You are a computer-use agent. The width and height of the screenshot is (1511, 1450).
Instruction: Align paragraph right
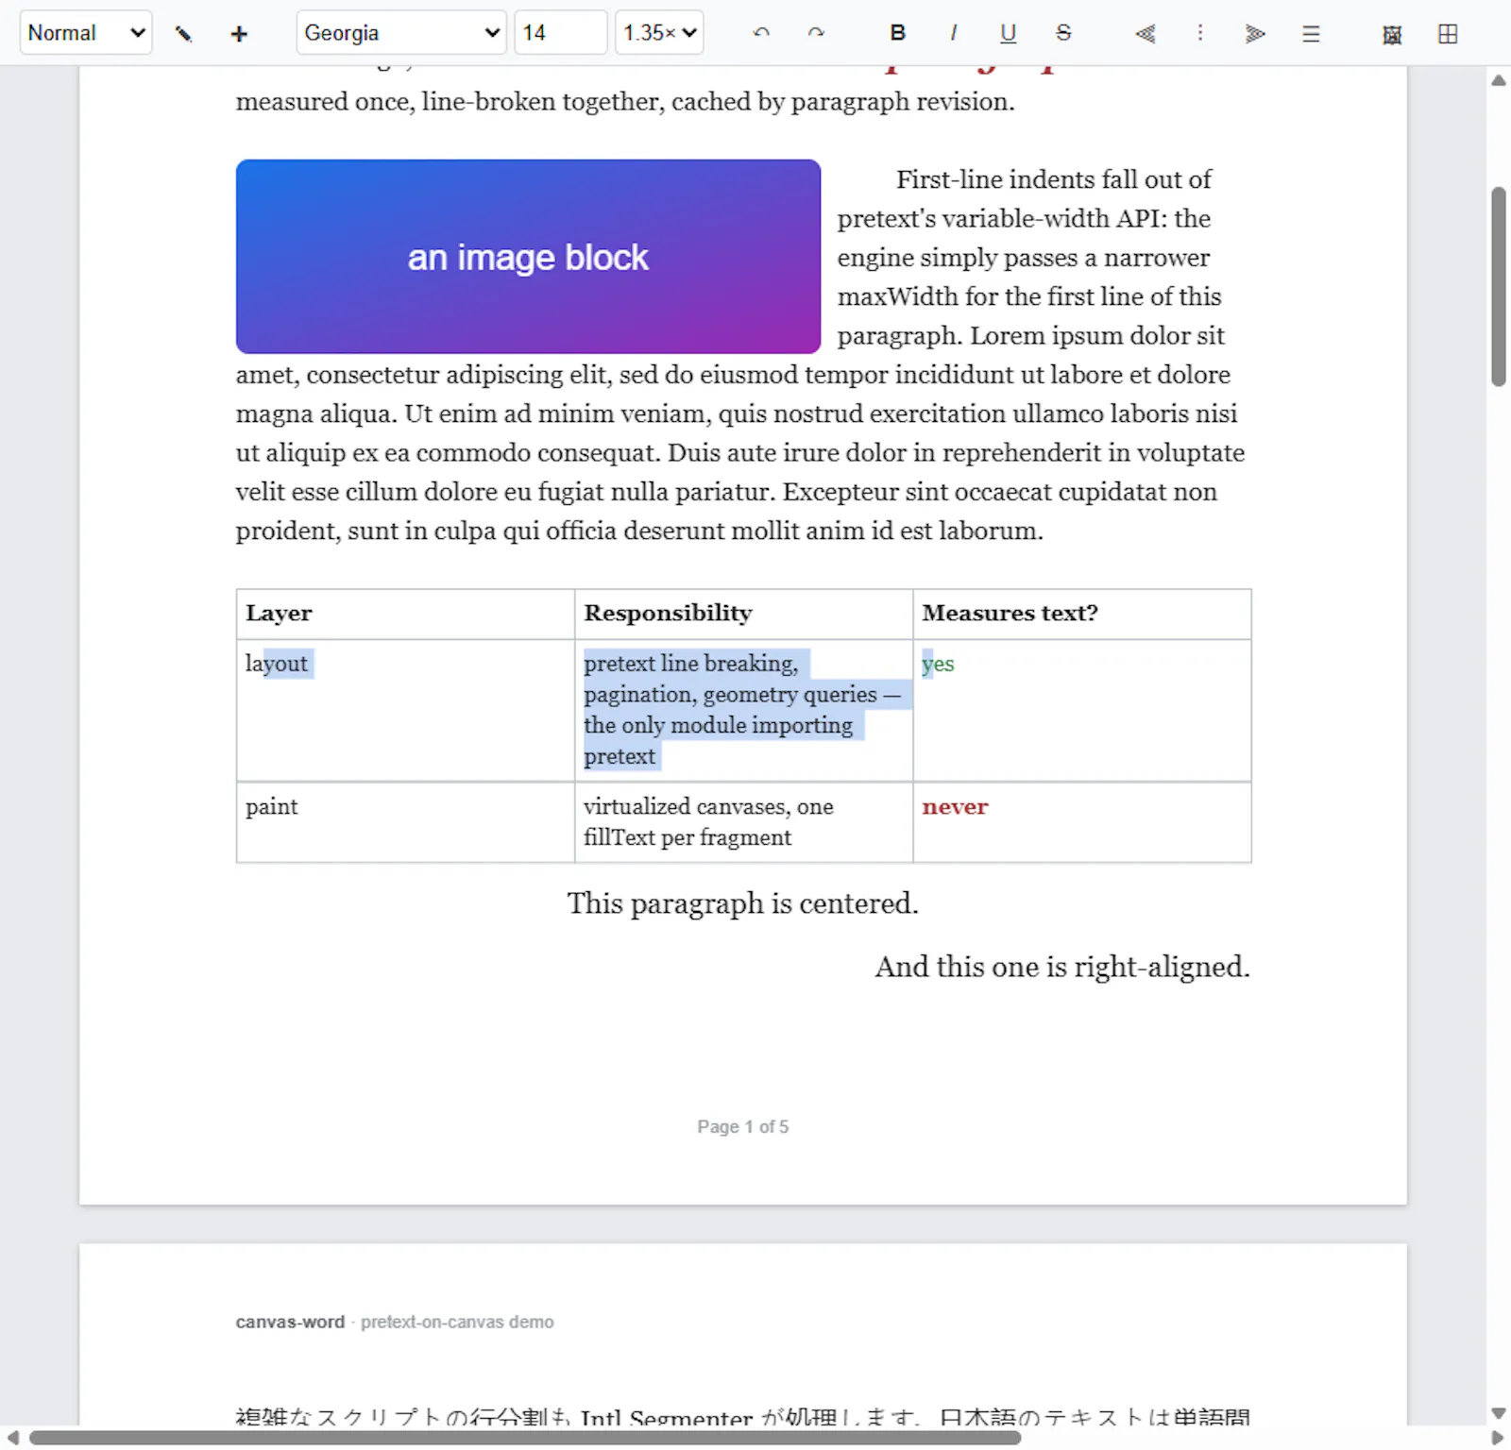coord(1255,34)
